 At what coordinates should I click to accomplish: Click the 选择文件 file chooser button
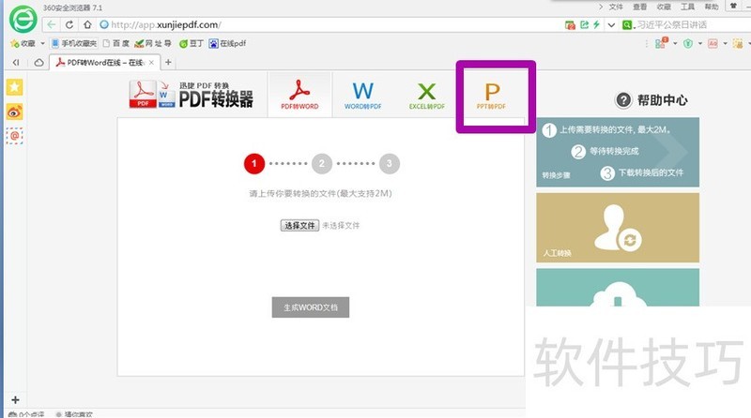click(299, 225)
